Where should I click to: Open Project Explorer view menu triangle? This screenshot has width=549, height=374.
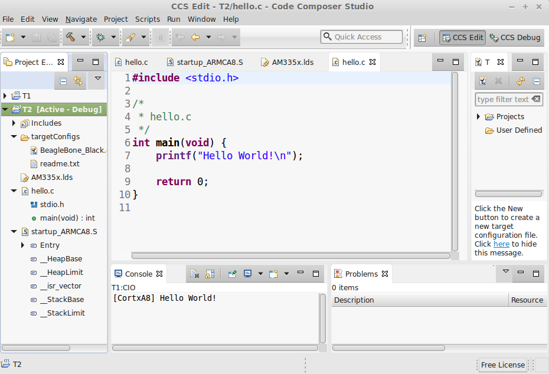point(98,78)
